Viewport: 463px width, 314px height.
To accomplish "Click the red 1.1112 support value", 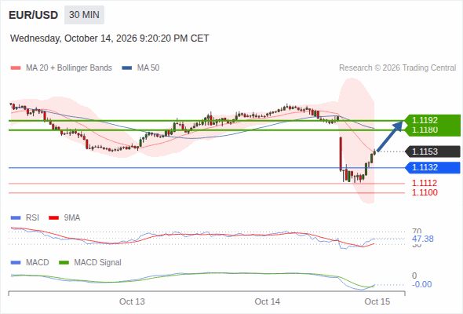I will tap(425, 183).
